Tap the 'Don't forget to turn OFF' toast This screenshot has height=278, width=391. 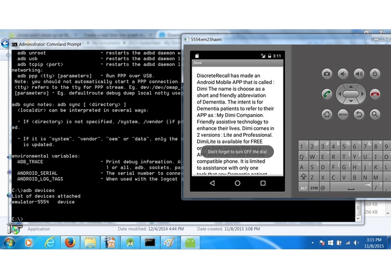(237, 151)
